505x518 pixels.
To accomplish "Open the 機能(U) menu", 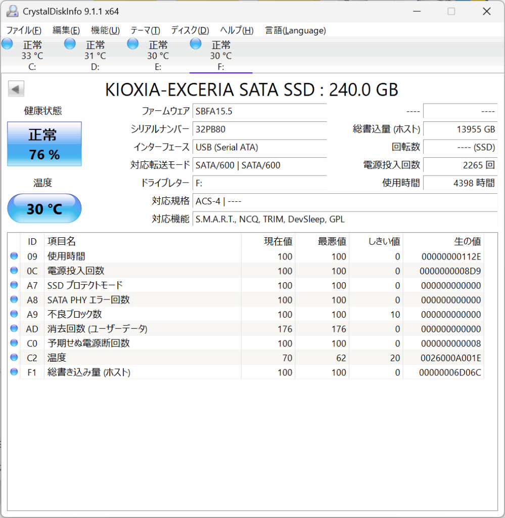I will (x=105, y=30).
